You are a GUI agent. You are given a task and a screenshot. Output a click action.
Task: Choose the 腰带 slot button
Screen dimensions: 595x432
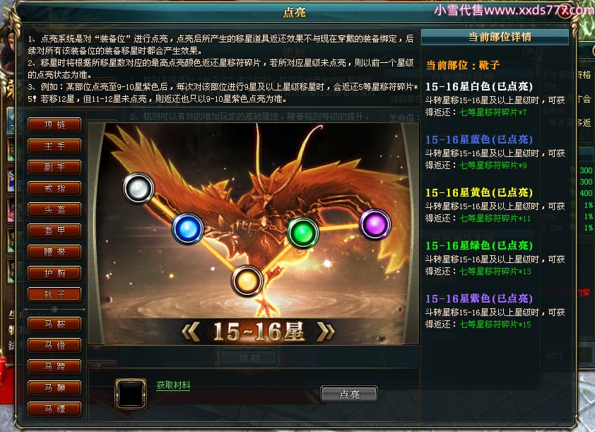pos(54,252)
